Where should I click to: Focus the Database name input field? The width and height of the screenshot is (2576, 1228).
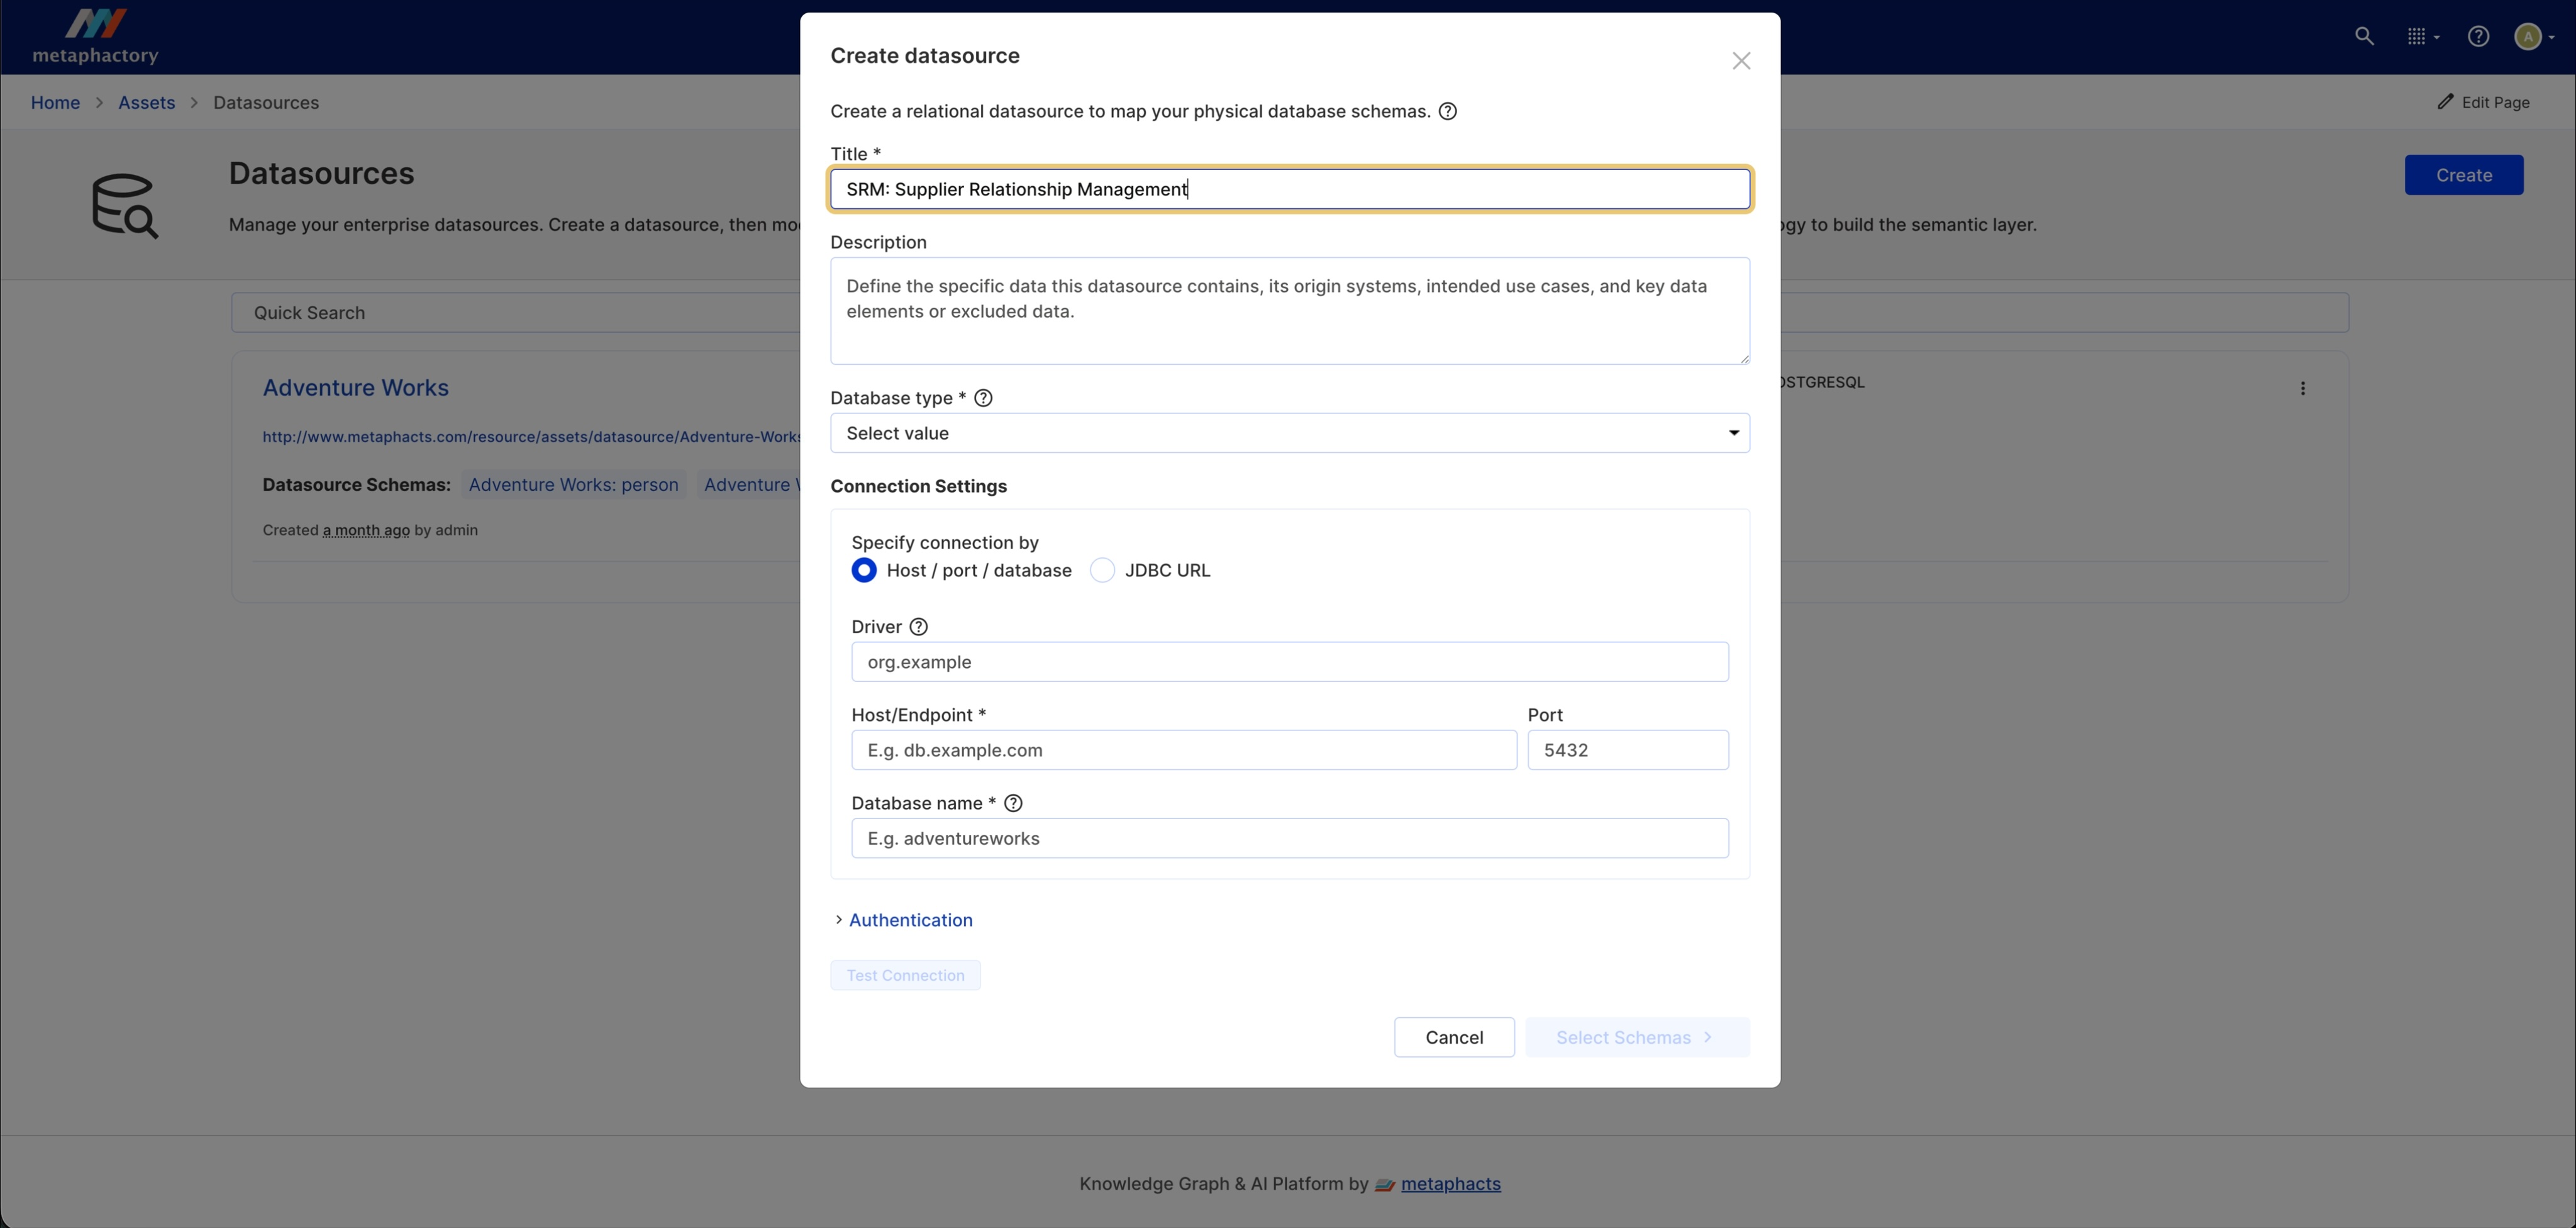(1290, 838)
